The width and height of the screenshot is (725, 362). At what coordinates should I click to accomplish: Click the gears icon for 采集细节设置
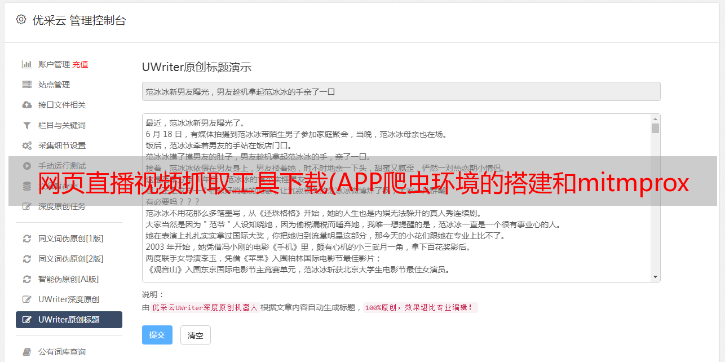pyautogui.click(x=26, y=145)
